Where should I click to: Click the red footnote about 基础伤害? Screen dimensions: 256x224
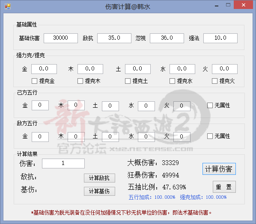pyautogui.click(x=121, y=212)
